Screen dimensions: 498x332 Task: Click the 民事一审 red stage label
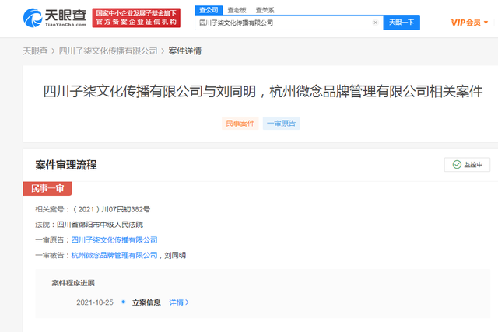pyautogui.click(x=47, y=189)
